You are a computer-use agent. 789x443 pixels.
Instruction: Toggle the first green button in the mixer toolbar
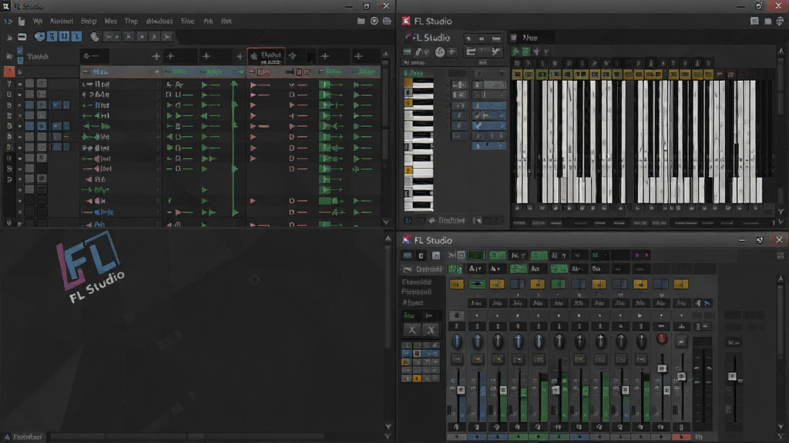(476, 255)
